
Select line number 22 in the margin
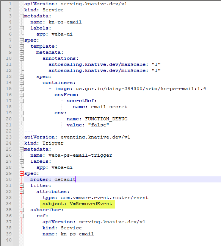click(x=9, y=131)
